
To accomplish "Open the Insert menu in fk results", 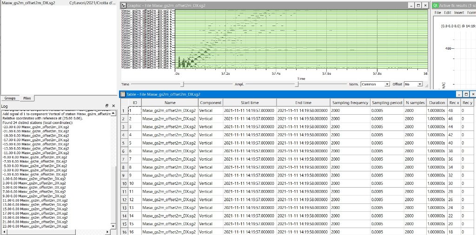I will click(459, 13).
